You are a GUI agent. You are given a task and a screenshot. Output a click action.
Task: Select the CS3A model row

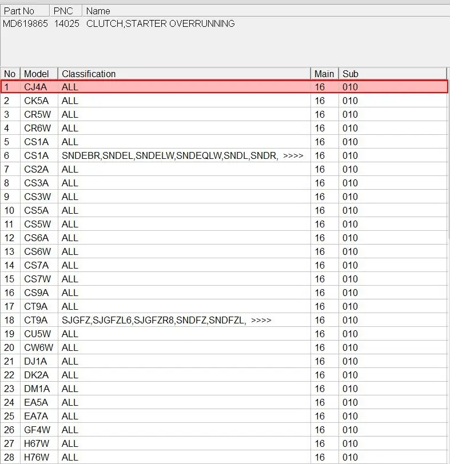224,183
